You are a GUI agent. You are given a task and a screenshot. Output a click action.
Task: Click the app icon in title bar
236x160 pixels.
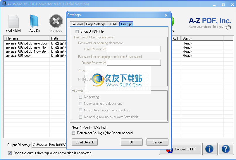click(4, 3)
